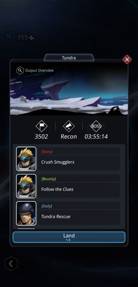Tap the Tundra landscape banner image

point(69,89)
